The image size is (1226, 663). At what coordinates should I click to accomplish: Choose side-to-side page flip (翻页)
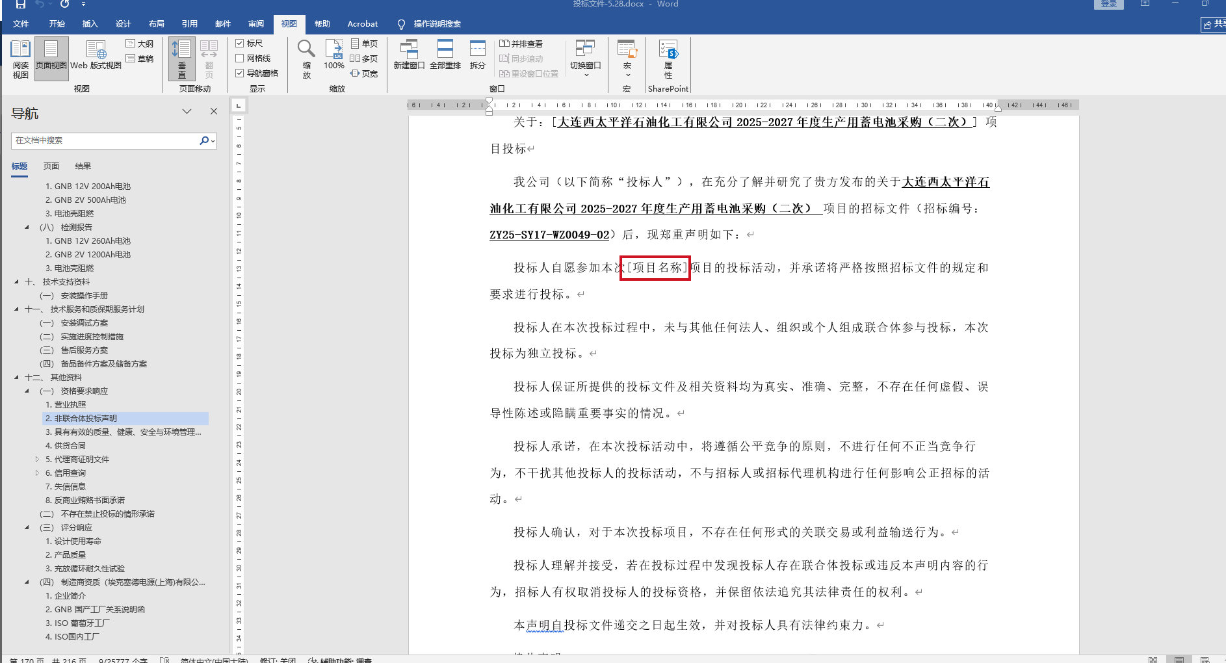click(x=209, y=58)
